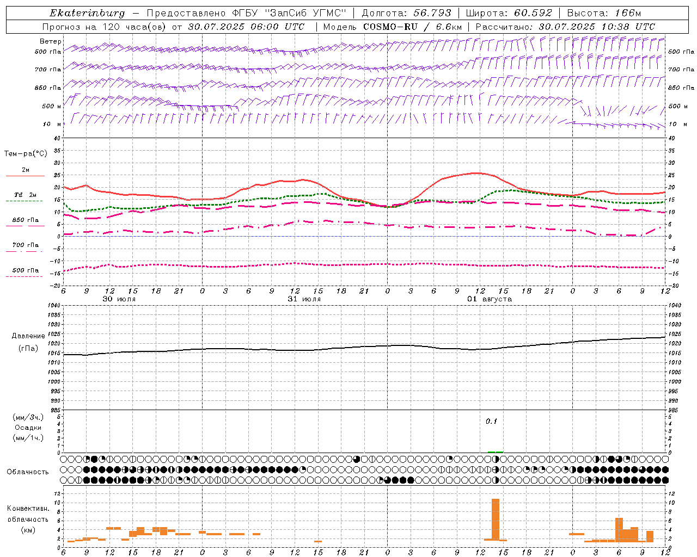The image size is (697, 557).
Task: Click the Ветер wind panel label
Action: pos(51,41)
